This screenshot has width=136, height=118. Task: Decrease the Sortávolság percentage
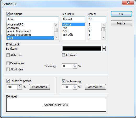(x=75, y=88)
